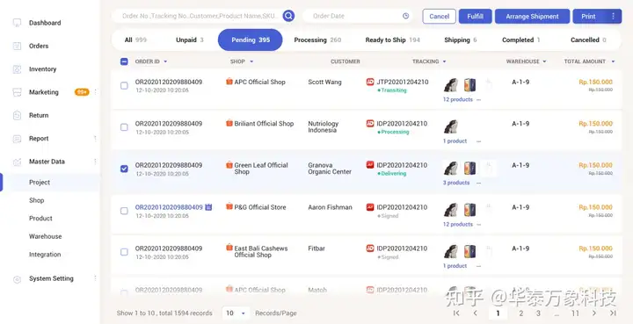Viewport: 633px width, 324px height.
Task: Switch to the Completed tab
Action: tap(520, 40)
